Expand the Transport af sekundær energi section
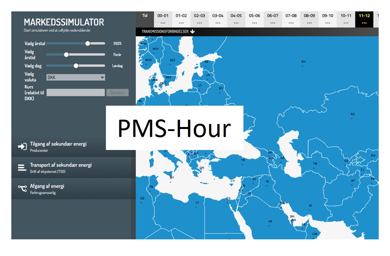 [61, 165]
